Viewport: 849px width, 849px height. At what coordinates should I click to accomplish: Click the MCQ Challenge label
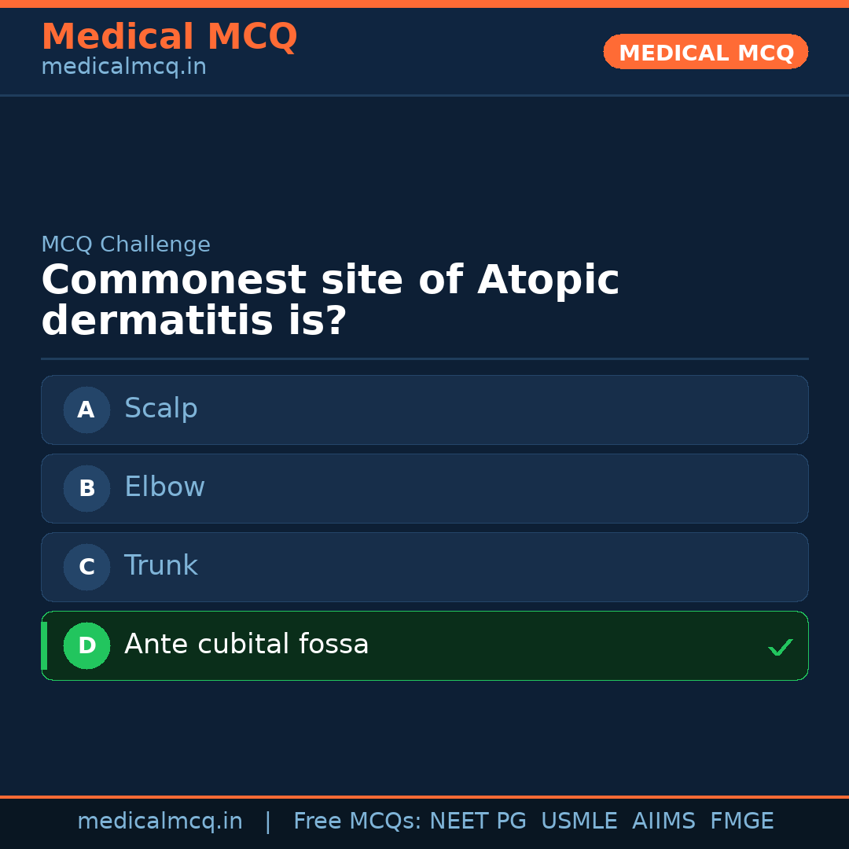(x=126, y=244)
